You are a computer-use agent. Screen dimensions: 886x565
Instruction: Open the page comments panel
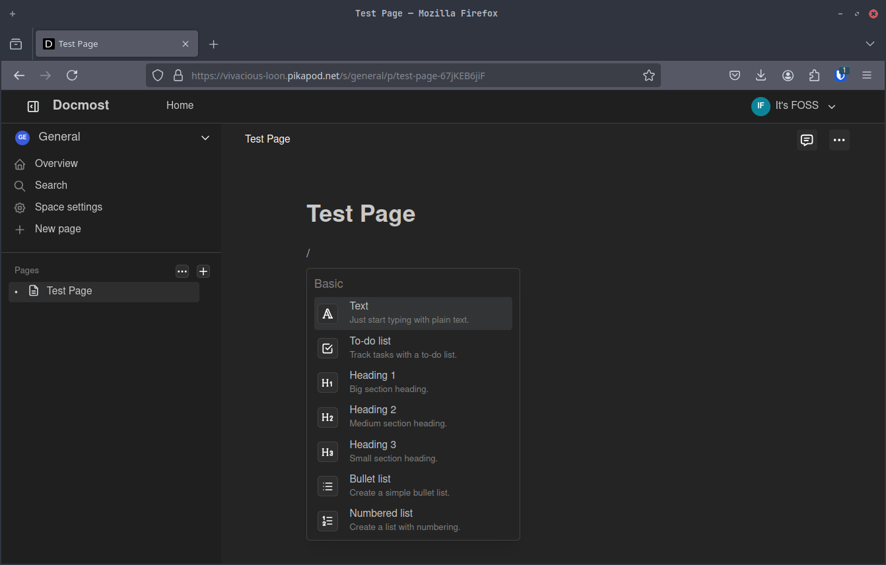(806, 140)
